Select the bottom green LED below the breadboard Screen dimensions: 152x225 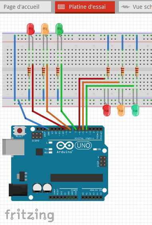(x=135, y=110)
